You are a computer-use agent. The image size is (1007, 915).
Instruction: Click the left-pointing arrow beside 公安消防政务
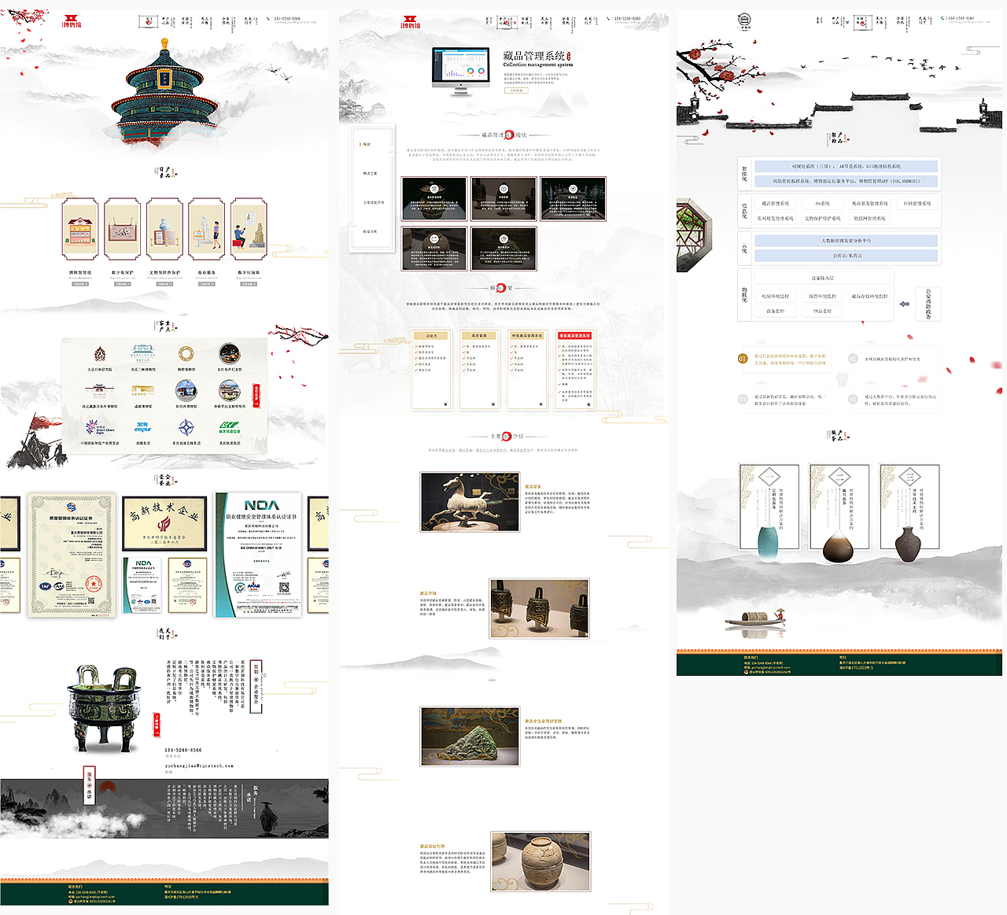pyautogui.click(x=904, y=304)
